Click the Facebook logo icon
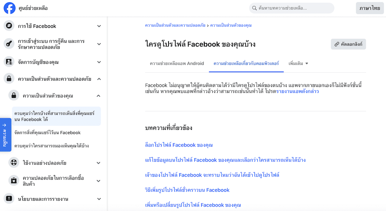This screenshot has height=211, width=386. (x=9, y=8)
